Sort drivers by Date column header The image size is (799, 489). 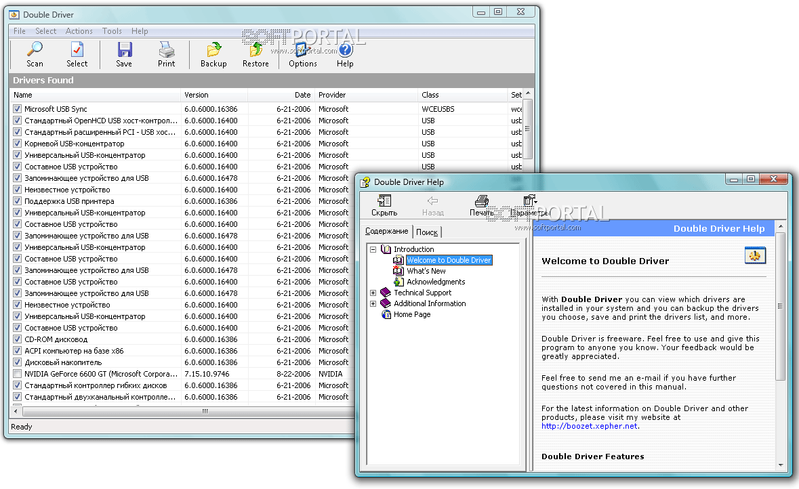tap(281, 95)
